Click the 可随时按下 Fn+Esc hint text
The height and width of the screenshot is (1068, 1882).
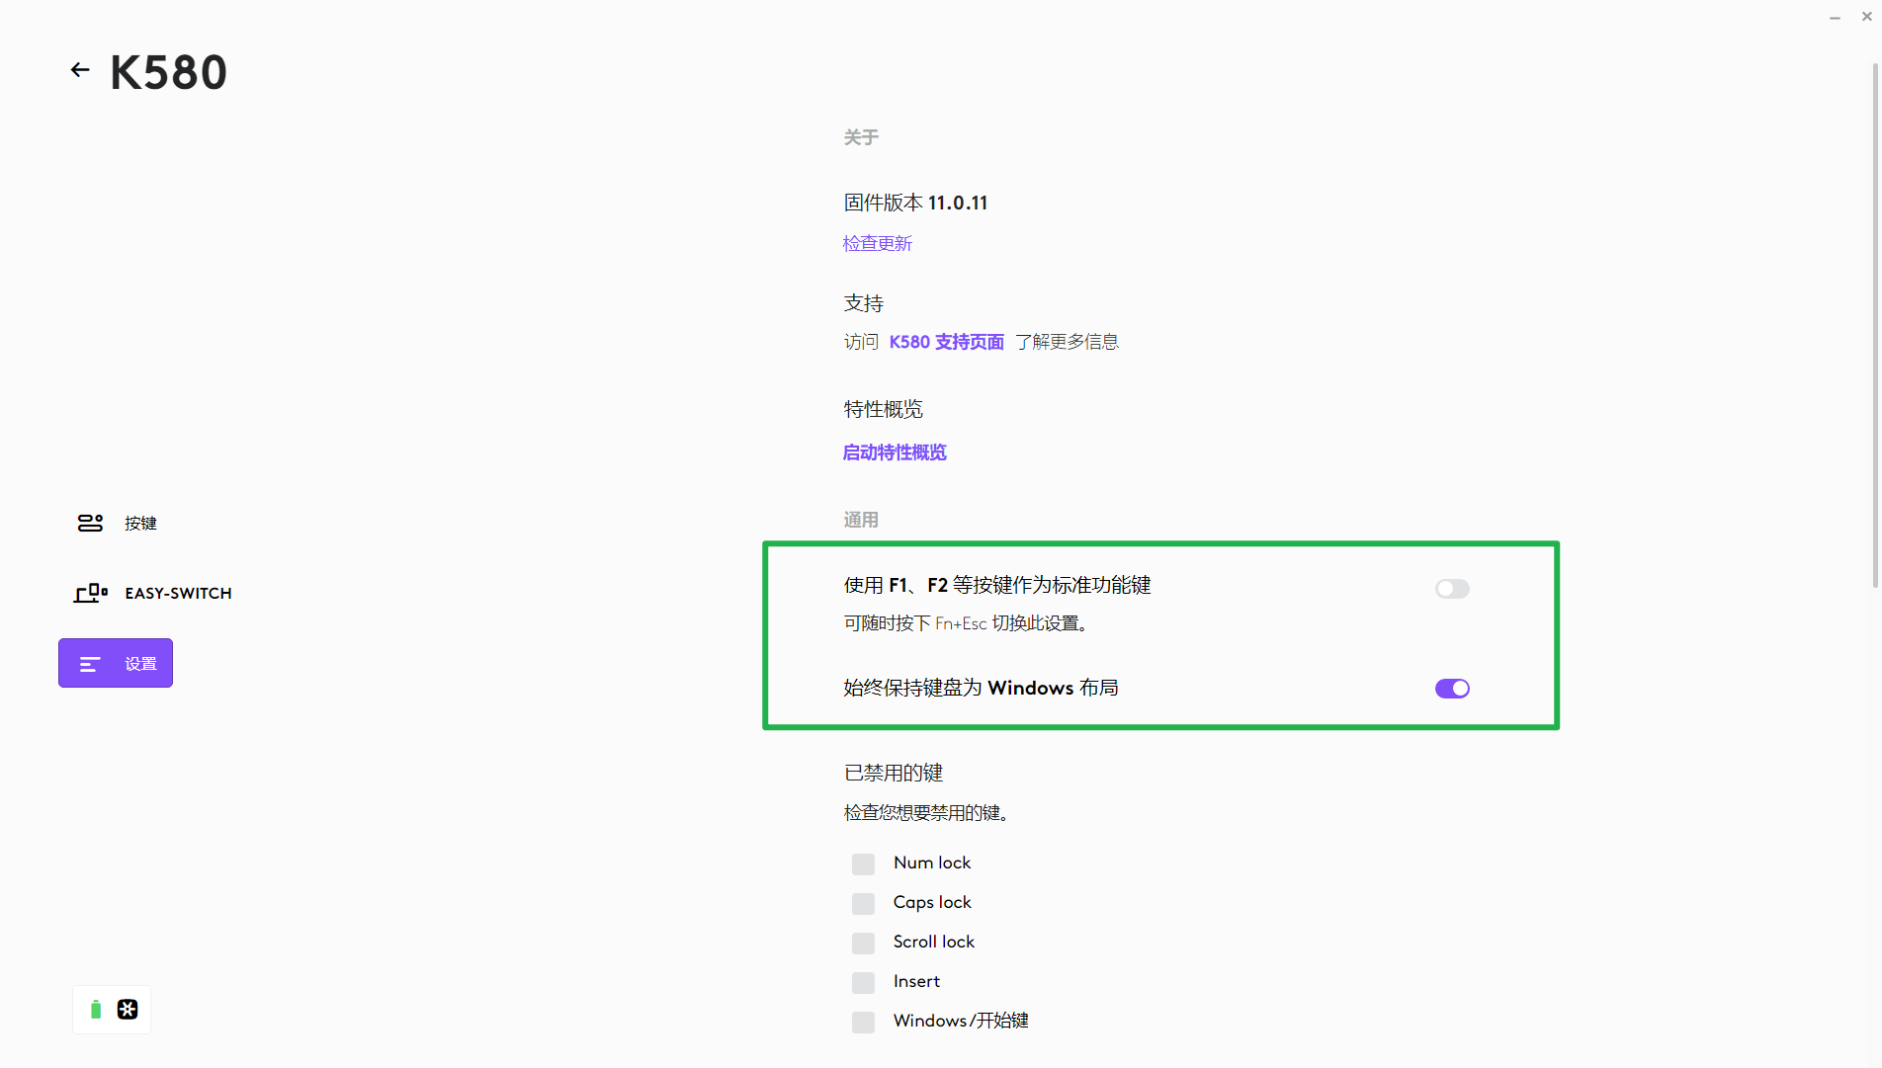pos(969,623)
